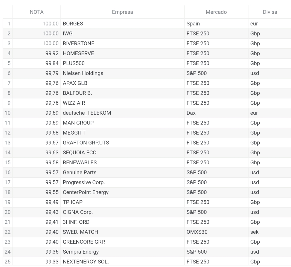Select row number 12 header

(8, 133)
